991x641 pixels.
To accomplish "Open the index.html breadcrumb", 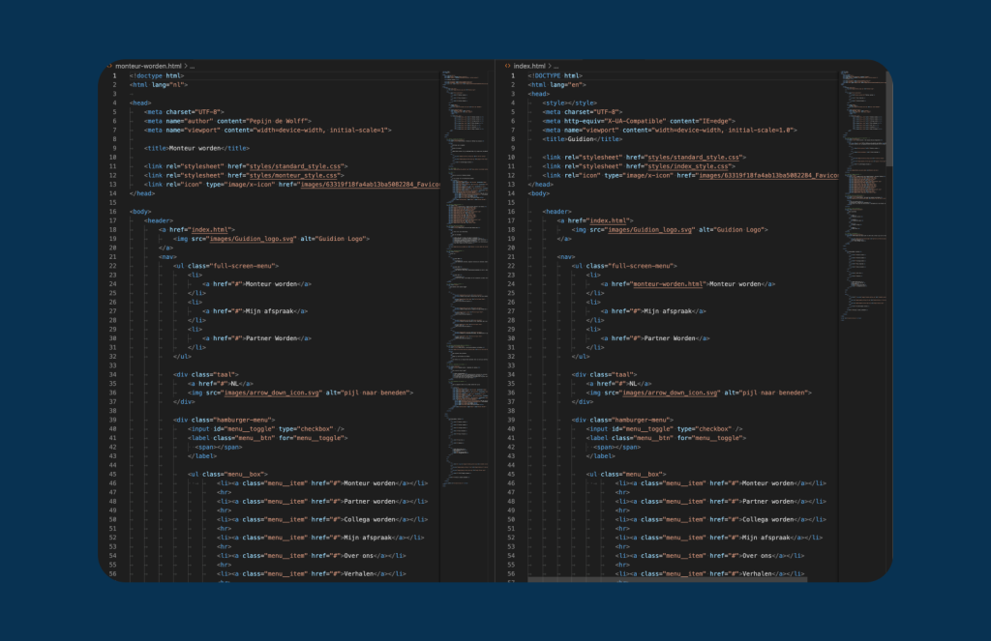I will click(x=530, y=65).
